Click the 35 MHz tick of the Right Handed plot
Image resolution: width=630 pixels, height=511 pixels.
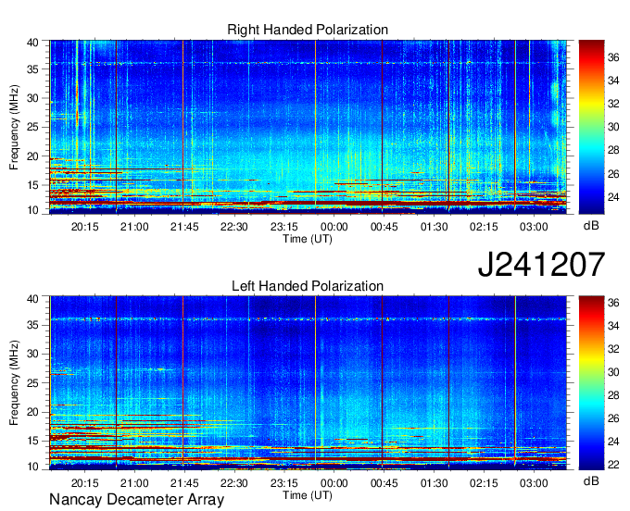pos(32,69)
